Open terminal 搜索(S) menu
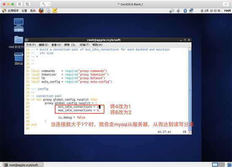The height and width of the screenshot is (167, 232). point(70,45)
